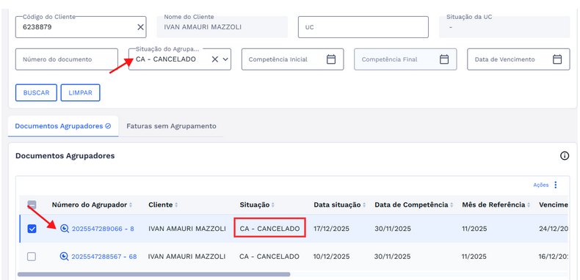
Task: Expand the Situação do Agrupamento dropdown chevron
Action: coord(225,59)
